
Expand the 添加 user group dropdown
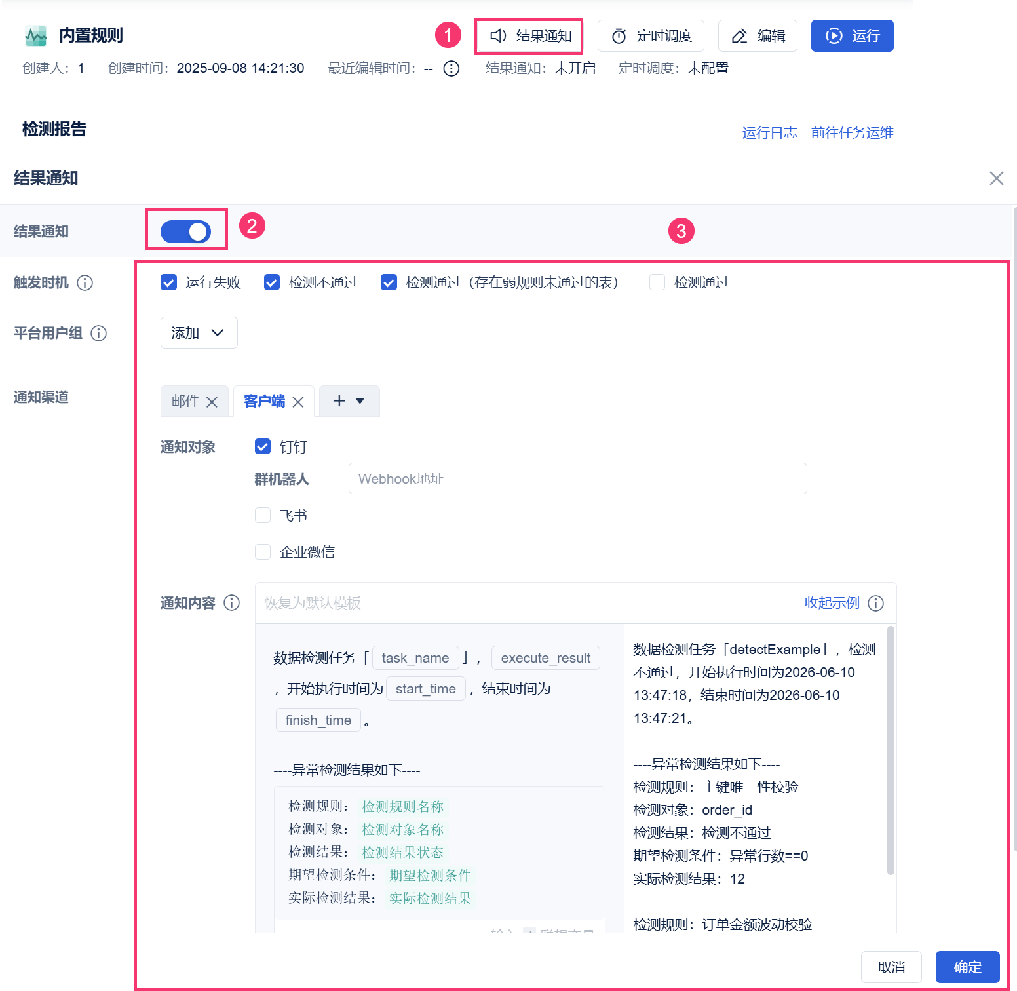point(199,333)
